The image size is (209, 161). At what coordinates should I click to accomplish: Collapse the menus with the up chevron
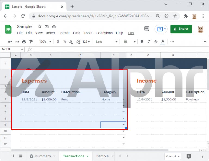pyautogui.click(x=205, y=42)
